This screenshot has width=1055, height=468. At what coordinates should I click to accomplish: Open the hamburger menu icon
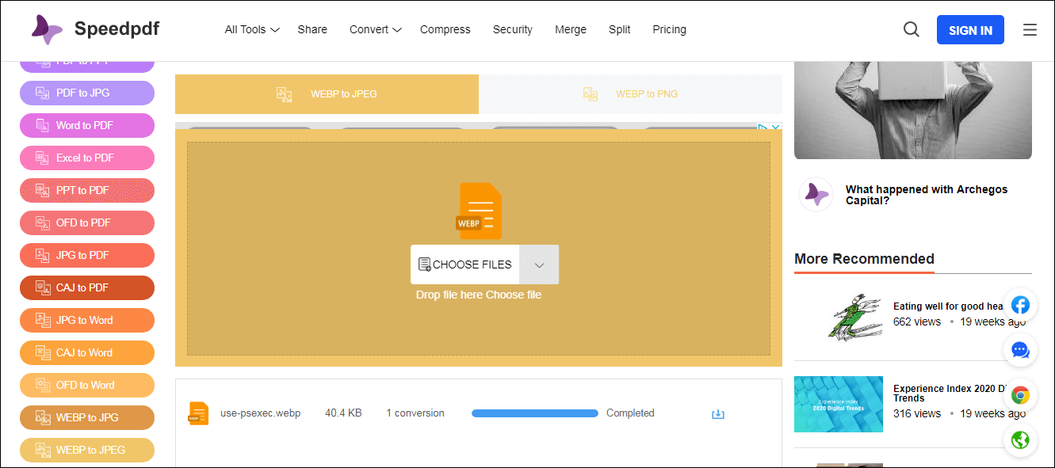[1030, 30]
